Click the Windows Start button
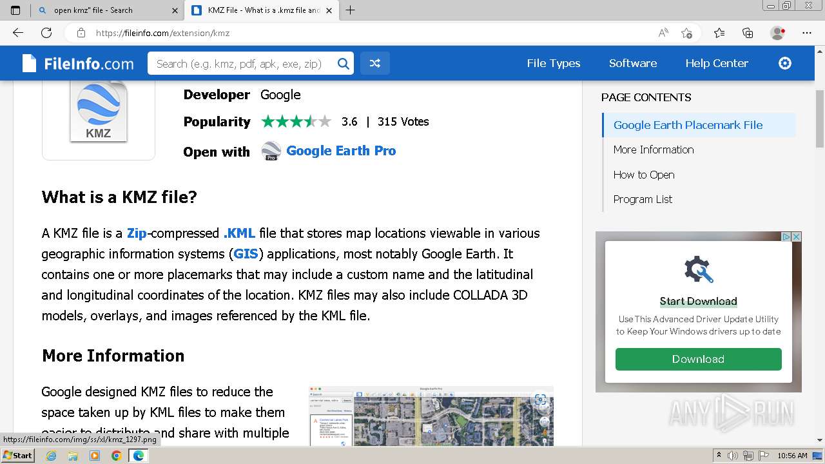 tap(18, 456)
